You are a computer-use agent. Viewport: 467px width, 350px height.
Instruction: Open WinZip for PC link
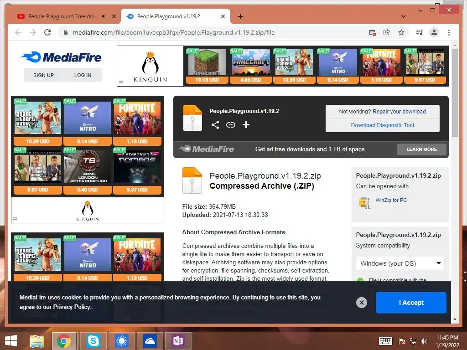tap(391, 201)
